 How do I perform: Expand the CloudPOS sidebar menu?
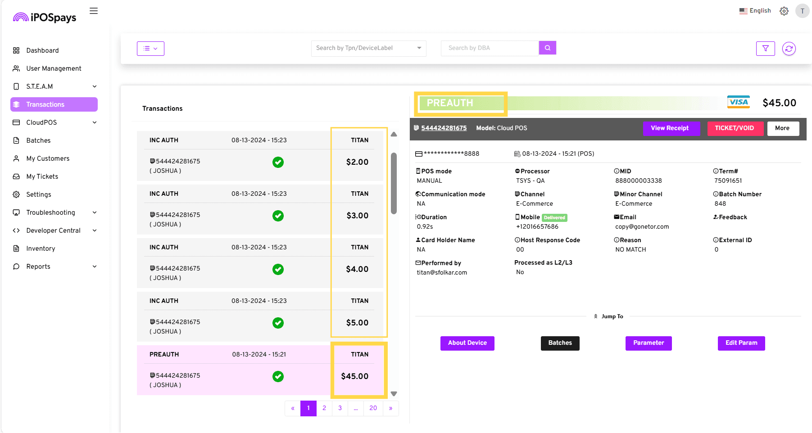click(x=54, y=122)
